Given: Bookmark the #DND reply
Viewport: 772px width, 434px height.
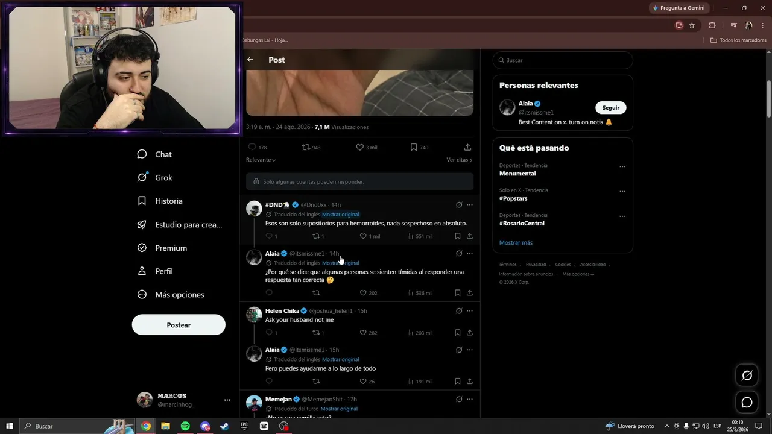Looking at the screenshot, I should [458, 236].
